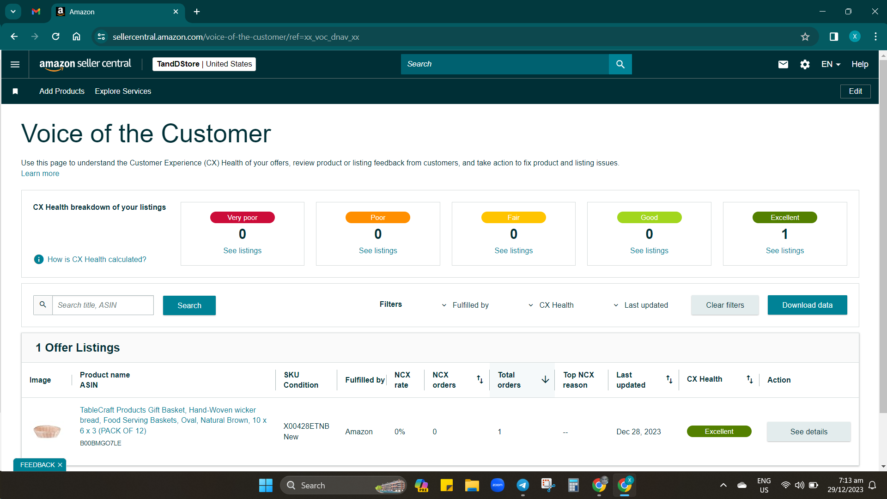Image resolution: width=887 pixels, height=499 pixels.
Task: Click See details for the wicker basket
Action: 808,432
